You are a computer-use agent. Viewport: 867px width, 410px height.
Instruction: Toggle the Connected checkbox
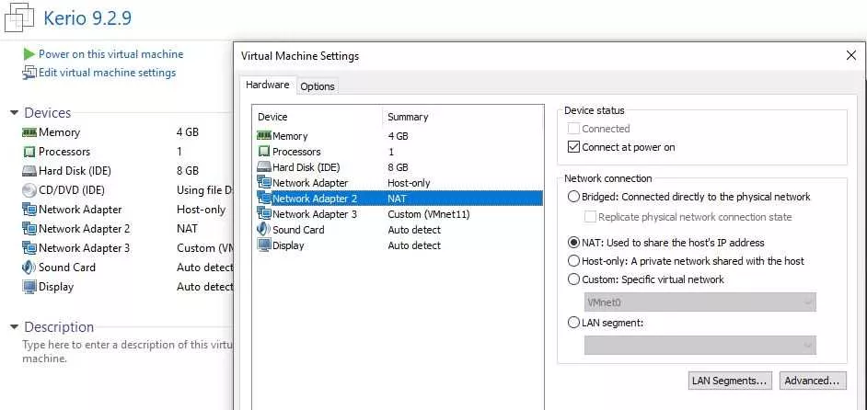click(573, 129)
